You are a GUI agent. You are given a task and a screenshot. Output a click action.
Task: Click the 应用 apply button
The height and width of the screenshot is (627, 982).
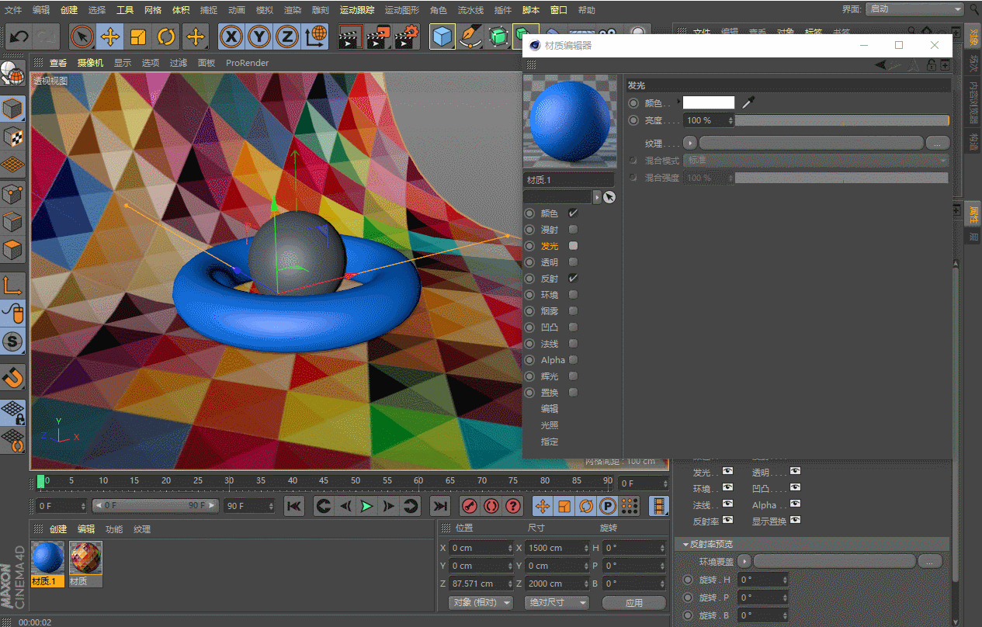633,603
